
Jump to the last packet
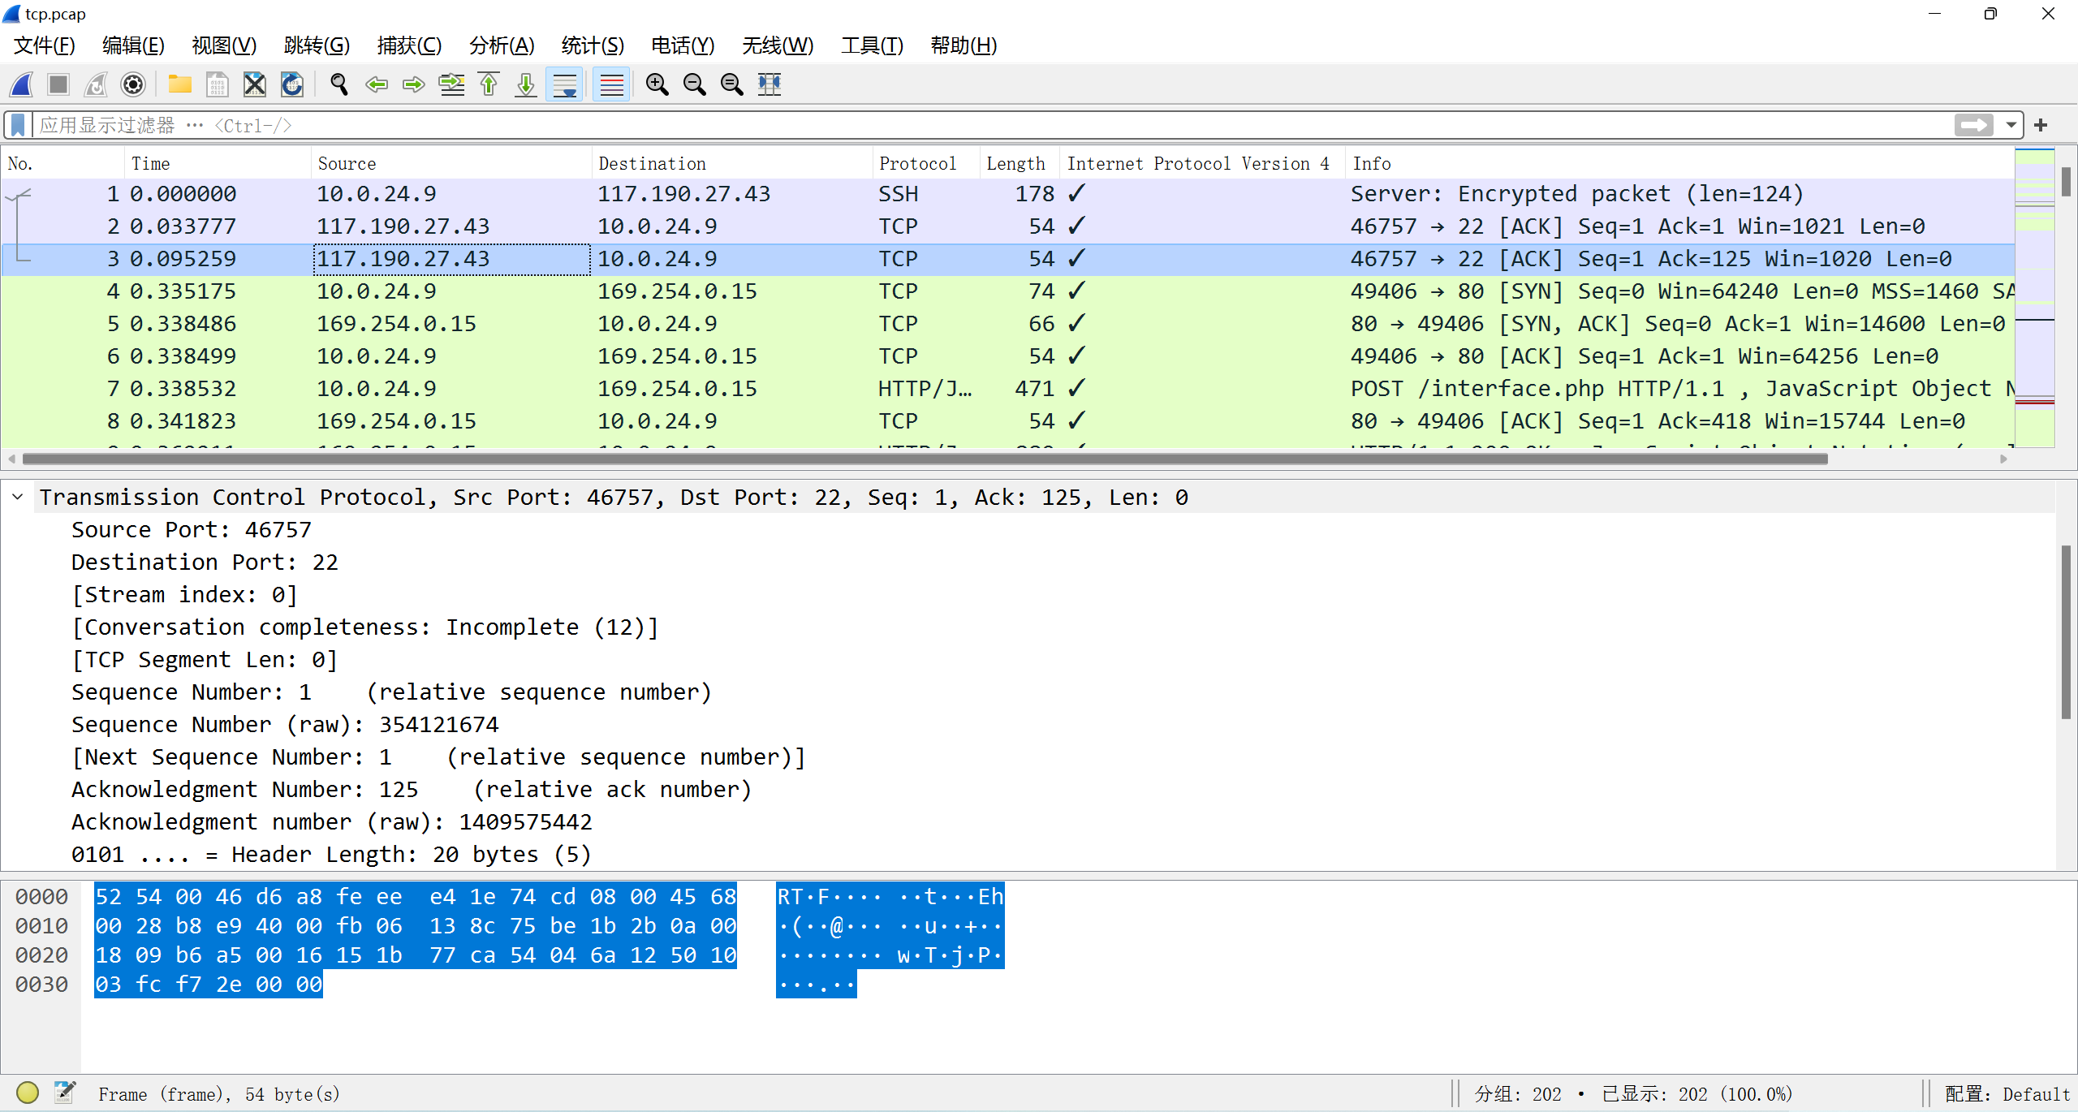[526, 84]
